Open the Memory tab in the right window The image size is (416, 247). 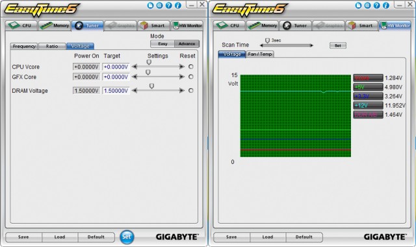point(263,26)
